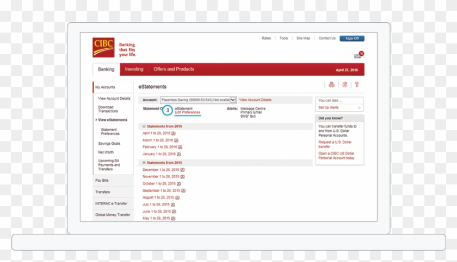Open Upcoming Bill Payments and Transfers

pos(109,165)
